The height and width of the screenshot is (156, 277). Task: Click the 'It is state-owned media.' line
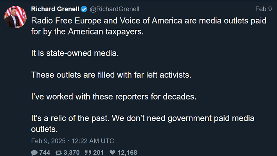click(x=75, y=53)
